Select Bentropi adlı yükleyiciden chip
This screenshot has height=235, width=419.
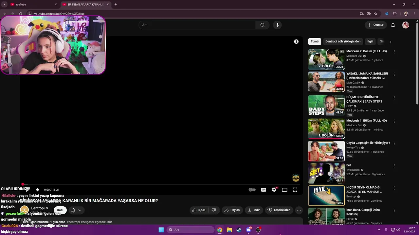coord(343,41)
